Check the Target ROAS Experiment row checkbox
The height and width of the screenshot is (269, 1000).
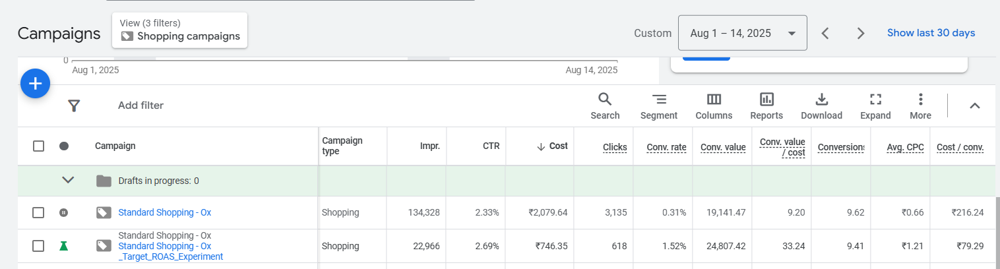point(39,246)
